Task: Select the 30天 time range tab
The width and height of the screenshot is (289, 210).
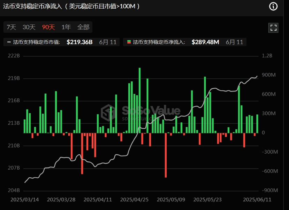Action: [x=29, y=27]
